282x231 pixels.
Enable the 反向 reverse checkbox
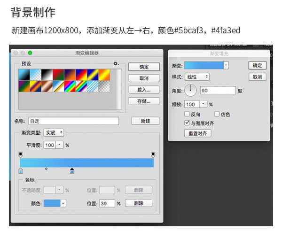(187, 114)
